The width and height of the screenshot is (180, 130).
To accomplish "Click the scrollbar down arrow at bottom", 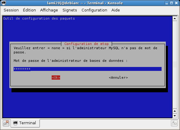I will click(175, 116).
